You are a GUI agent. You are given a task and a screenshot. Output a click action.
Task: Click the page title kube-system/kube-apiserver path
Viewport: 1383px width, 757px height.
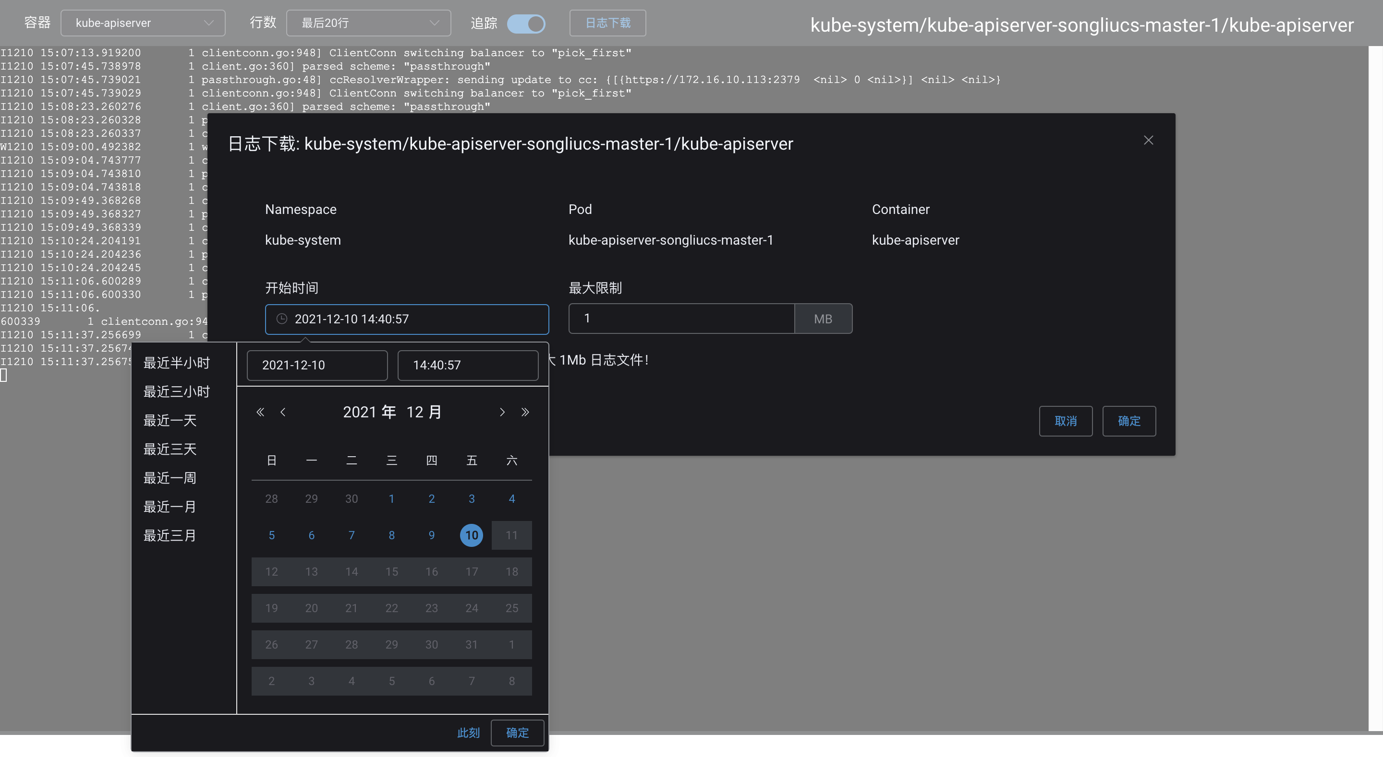[x=1082, y=25]
